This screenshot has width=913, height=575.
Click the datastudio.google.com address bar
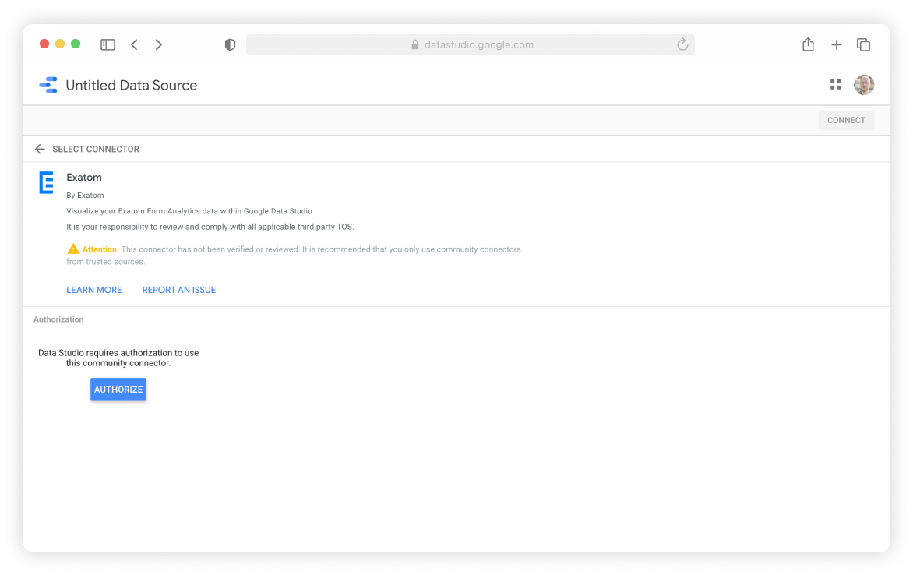point(470,45)
